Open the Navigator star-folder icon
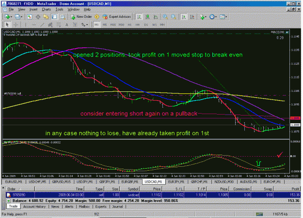The width and height of the screenshot is (303, 218). [x=46, y=17]
